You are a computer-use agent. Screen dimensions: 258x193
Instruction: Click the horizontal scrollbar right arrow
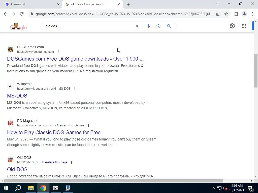pos(252,181)
